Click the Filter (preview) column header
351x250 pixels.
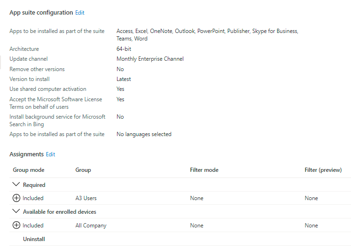click(323, 170)
